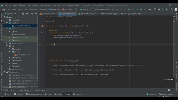
Task: Click the onCreate breadcrumb in navigation bar
Action: 67,9
